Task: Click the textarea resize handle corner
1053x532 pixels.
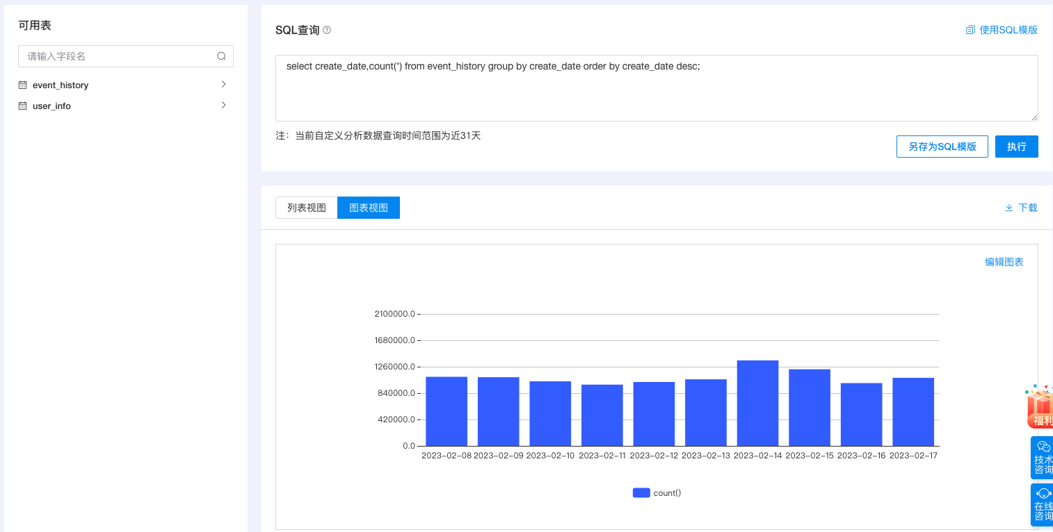Action: (x=1034, y=117)
